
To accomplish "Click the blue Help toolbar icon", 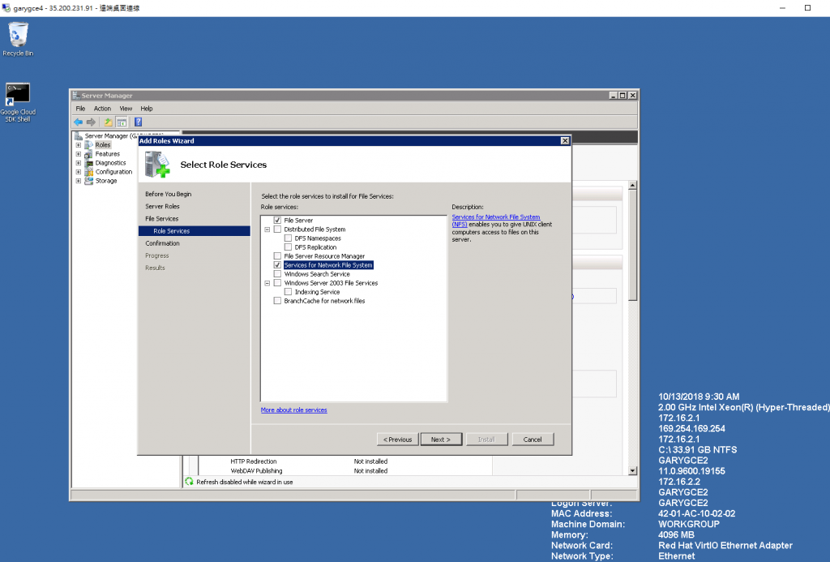I will pos(138,122).
